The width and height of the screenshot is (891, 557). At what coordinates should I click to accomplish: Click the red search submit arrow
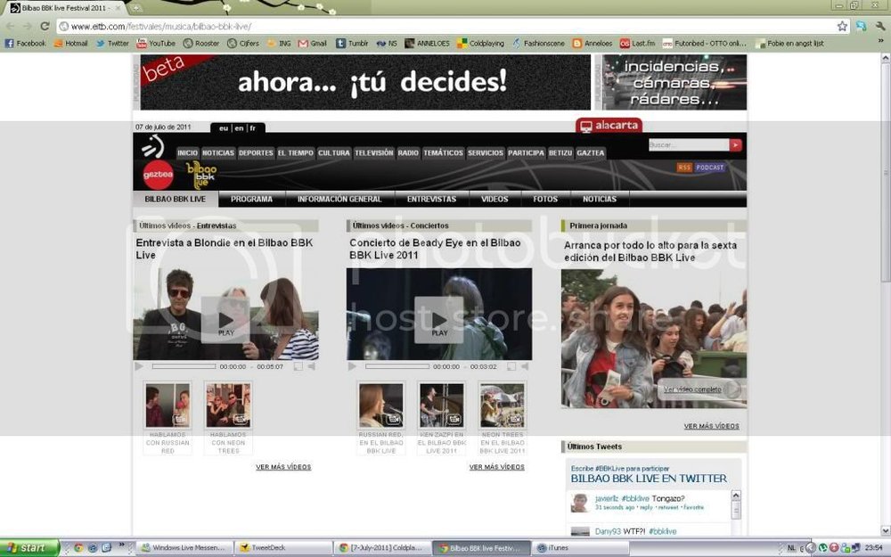736,145
